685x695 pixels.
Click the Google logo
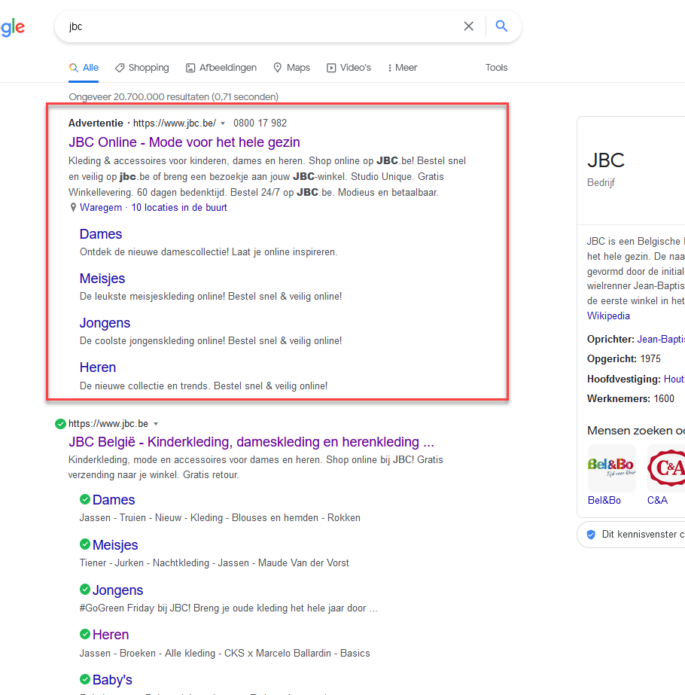click(x=12, y=27)
